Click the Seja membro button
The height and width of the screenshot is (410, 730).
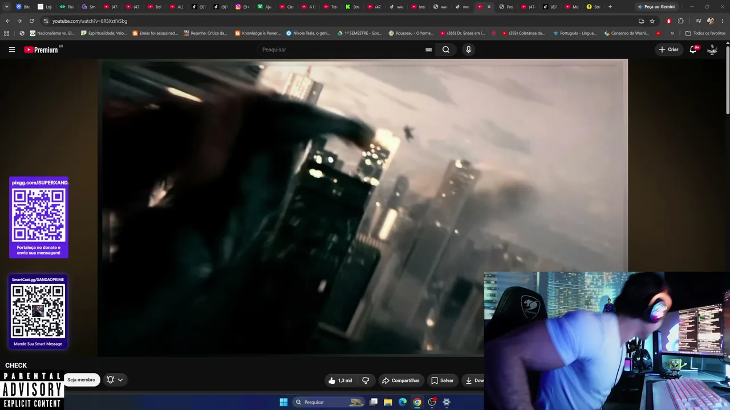tap(82, 380)
